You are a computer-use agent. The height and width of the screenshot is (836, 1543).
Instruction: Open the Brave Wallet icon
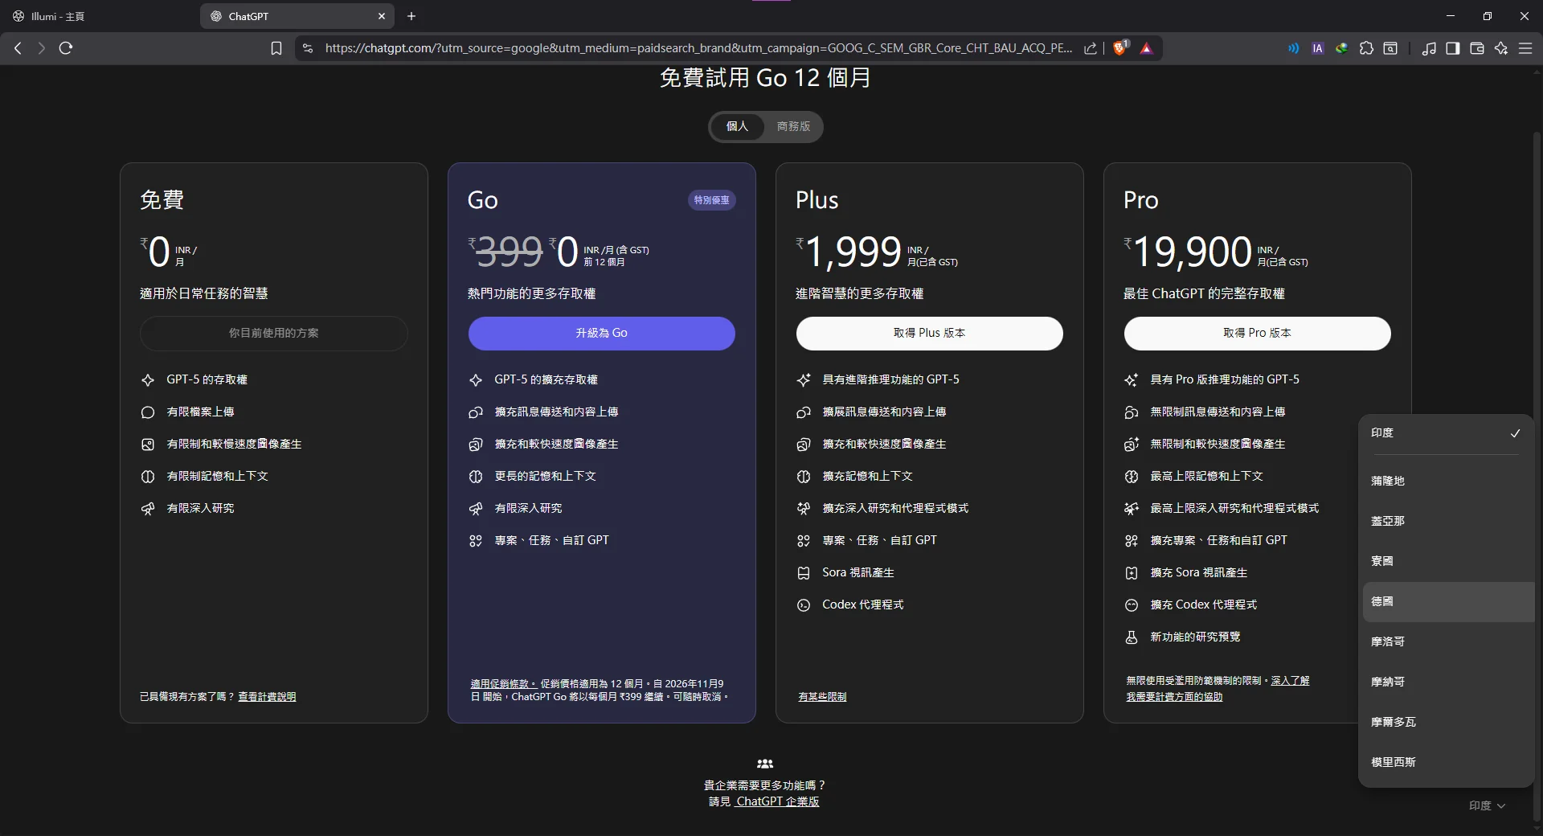(x=1476, y=48)
